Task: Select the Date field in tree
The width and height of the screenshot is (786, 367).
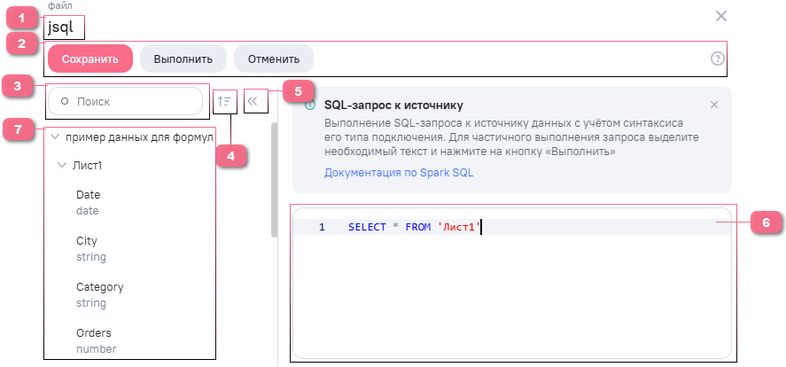Action: [89, 202]
